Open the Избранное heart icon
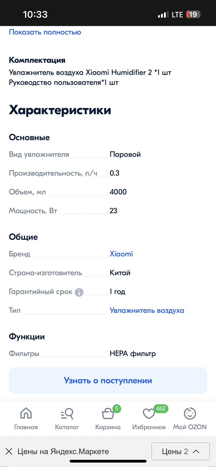Screen dimensions: 216x467 (149, 414)
